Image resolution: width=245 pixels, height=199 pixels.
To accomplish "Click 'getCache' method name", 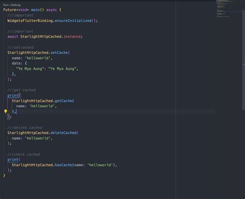I will pyautogui.click(x=64, y=101).
